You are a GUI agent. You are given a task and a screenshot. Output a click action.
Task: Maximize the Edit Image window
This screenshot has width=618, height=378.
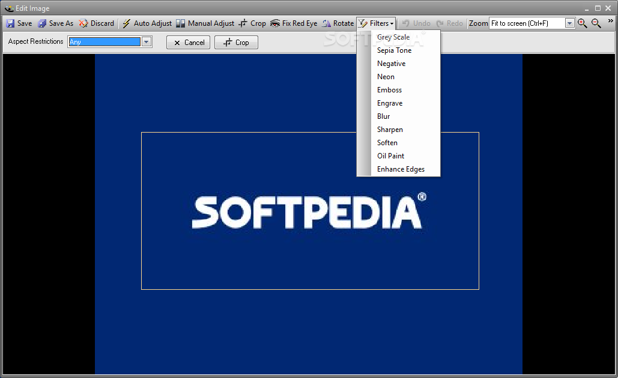pyautogui.click(x=598, y=8)
